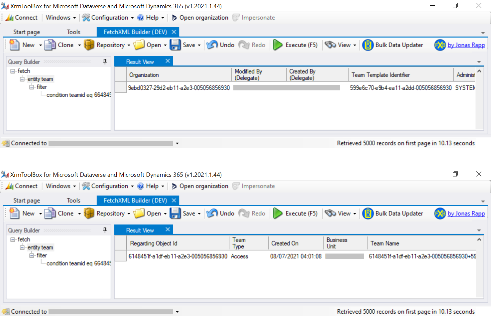The width and height of the screenshot is (491, 317).
Task: Toggle Query Builder pin in upper window
Action: [105, 61]
